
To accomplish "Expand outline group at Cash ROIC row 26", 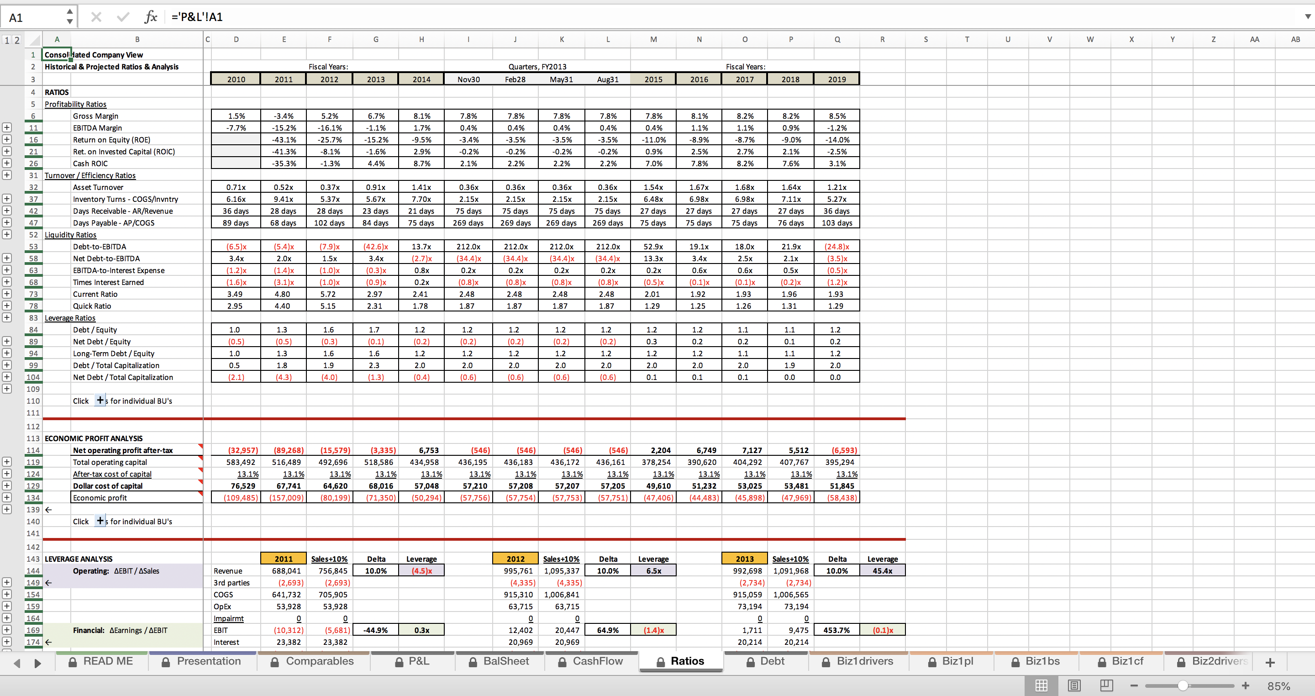I will coord(7,163).
